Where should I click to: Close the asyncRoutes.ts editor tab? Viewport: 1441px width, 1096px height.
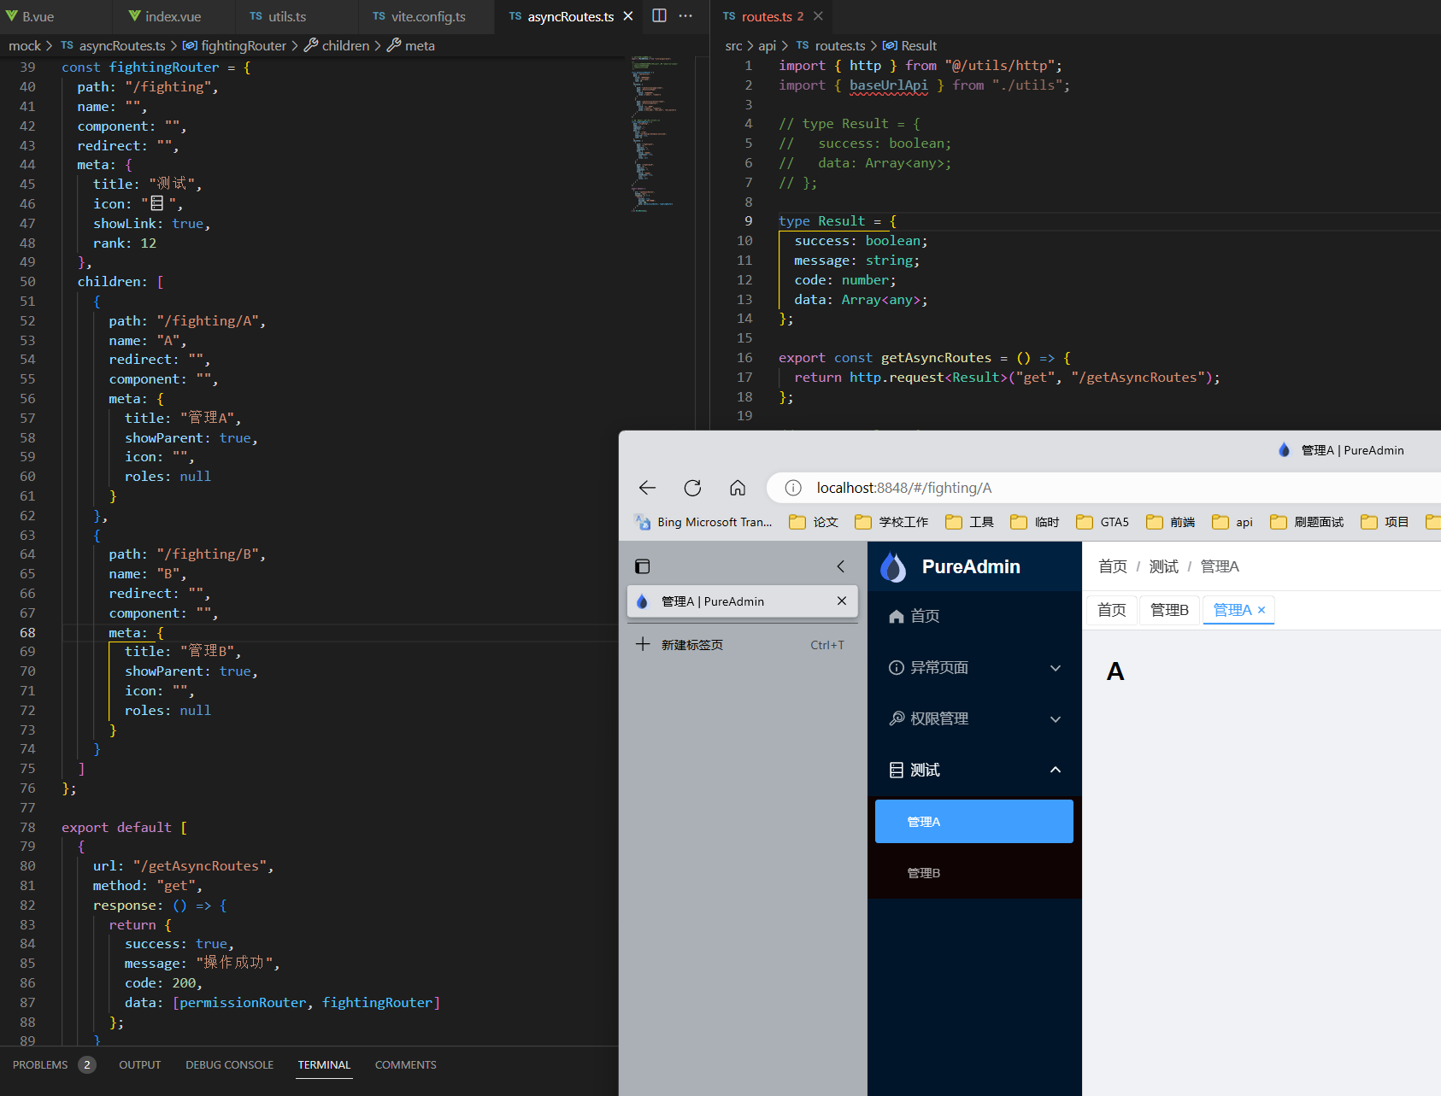628,16
